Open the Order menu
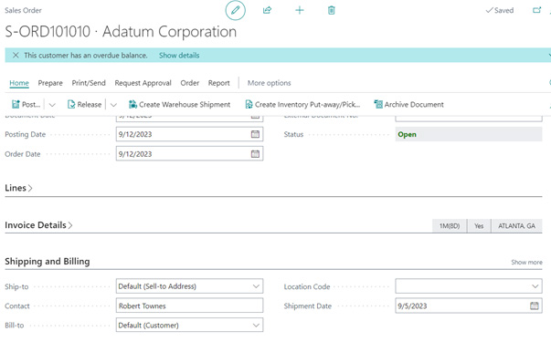Screen dimensions: 551x342 (x=190, y=83)
